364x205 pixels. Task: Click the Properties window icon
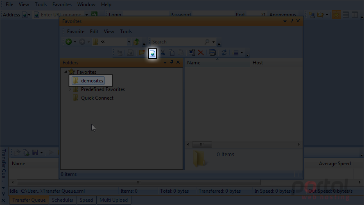pyautogui.click(x=213, y=52)
